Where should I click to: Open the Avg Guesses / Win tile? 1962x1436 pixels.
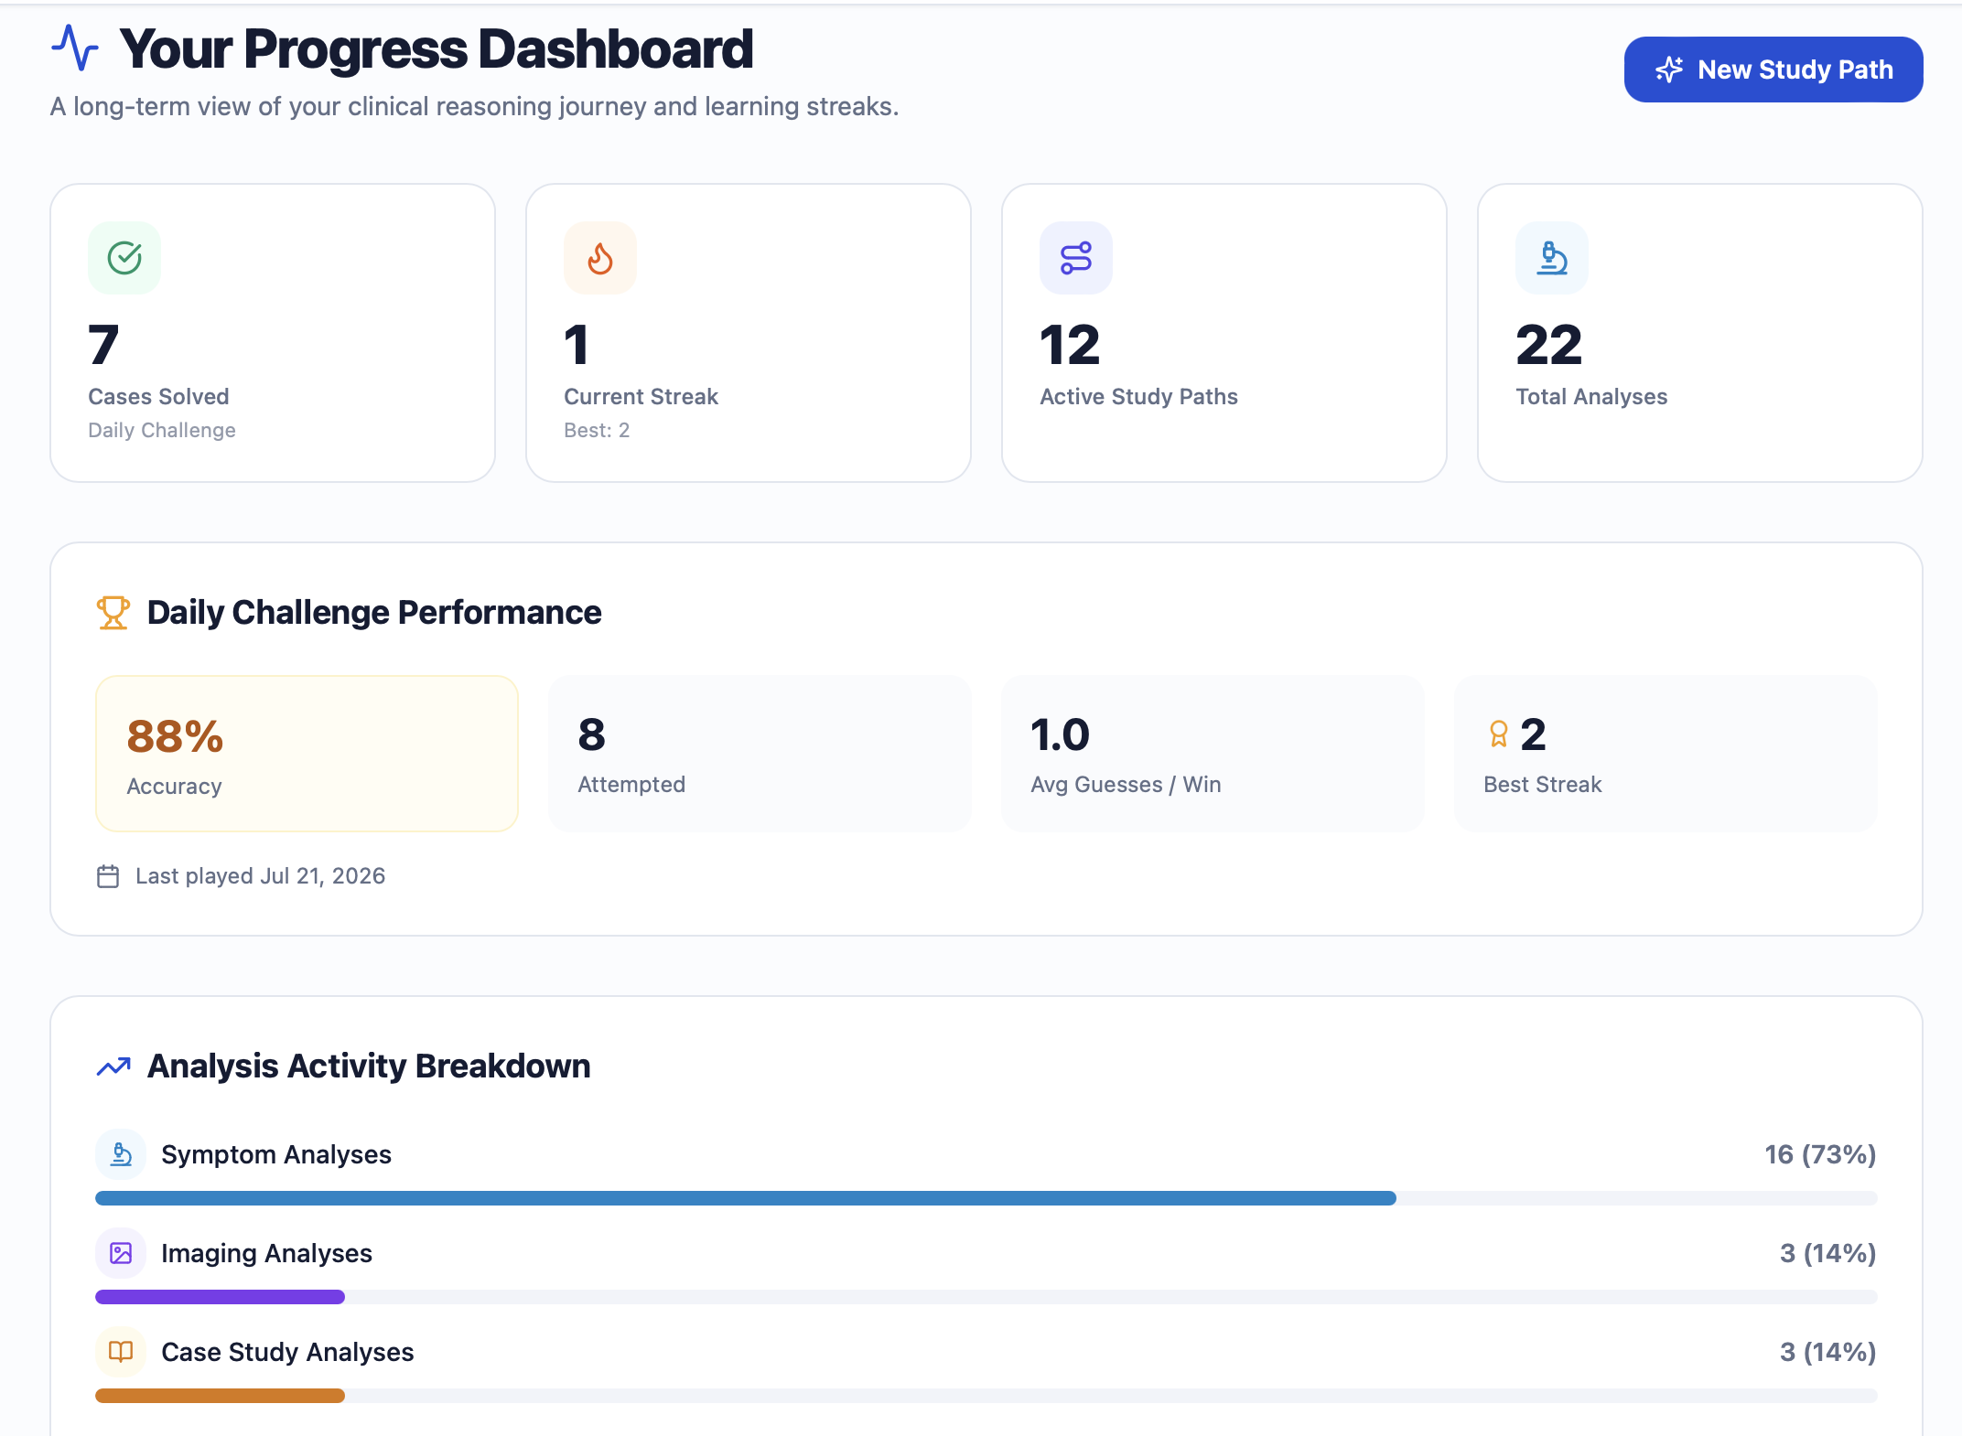click(x=1213, y=754)
